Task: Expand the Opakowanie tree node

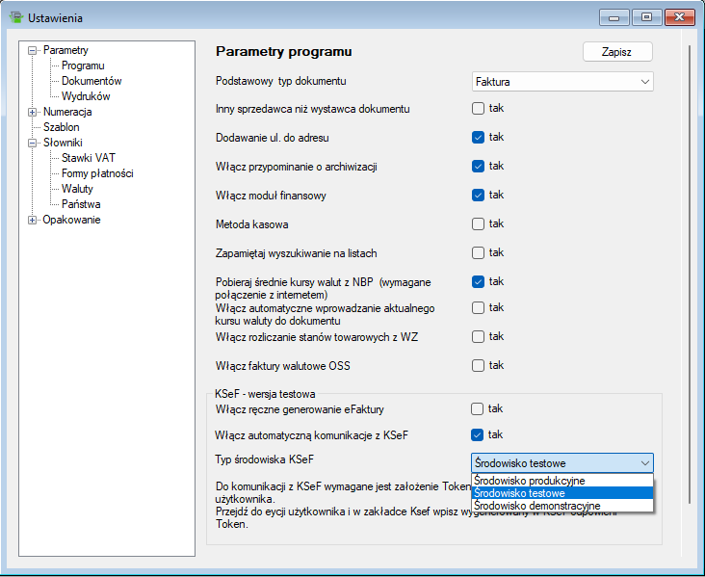Action: [x=33, y=220]
